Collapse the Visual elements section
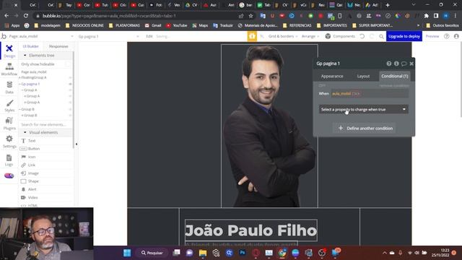This screenshot has height=260, width=462. click(25, 132)
